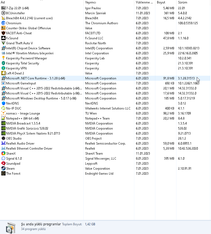Click version 2.10.91.91 cell
211x234 pixels.
tap(185, 168)
